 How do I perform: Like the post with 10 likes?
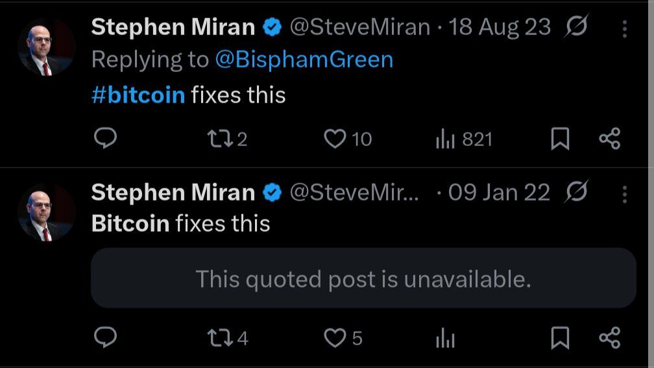coord(335,138)
